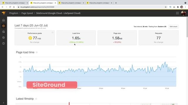Click the browser back arrow
The image size is (188, 105).
[3, 7]
